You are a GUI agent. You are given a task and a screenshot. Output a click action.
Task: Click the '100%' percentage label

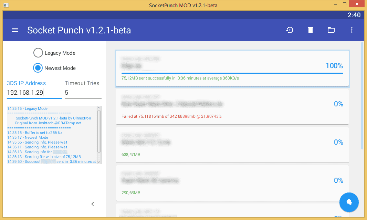[x=334, y=66]
